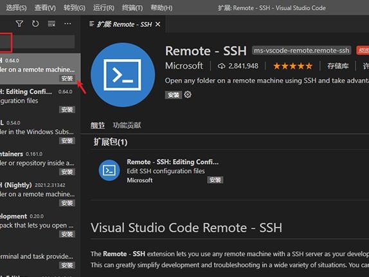Click the ms-vscode-remote.remote-ssh identifier badge

[301, 51]
